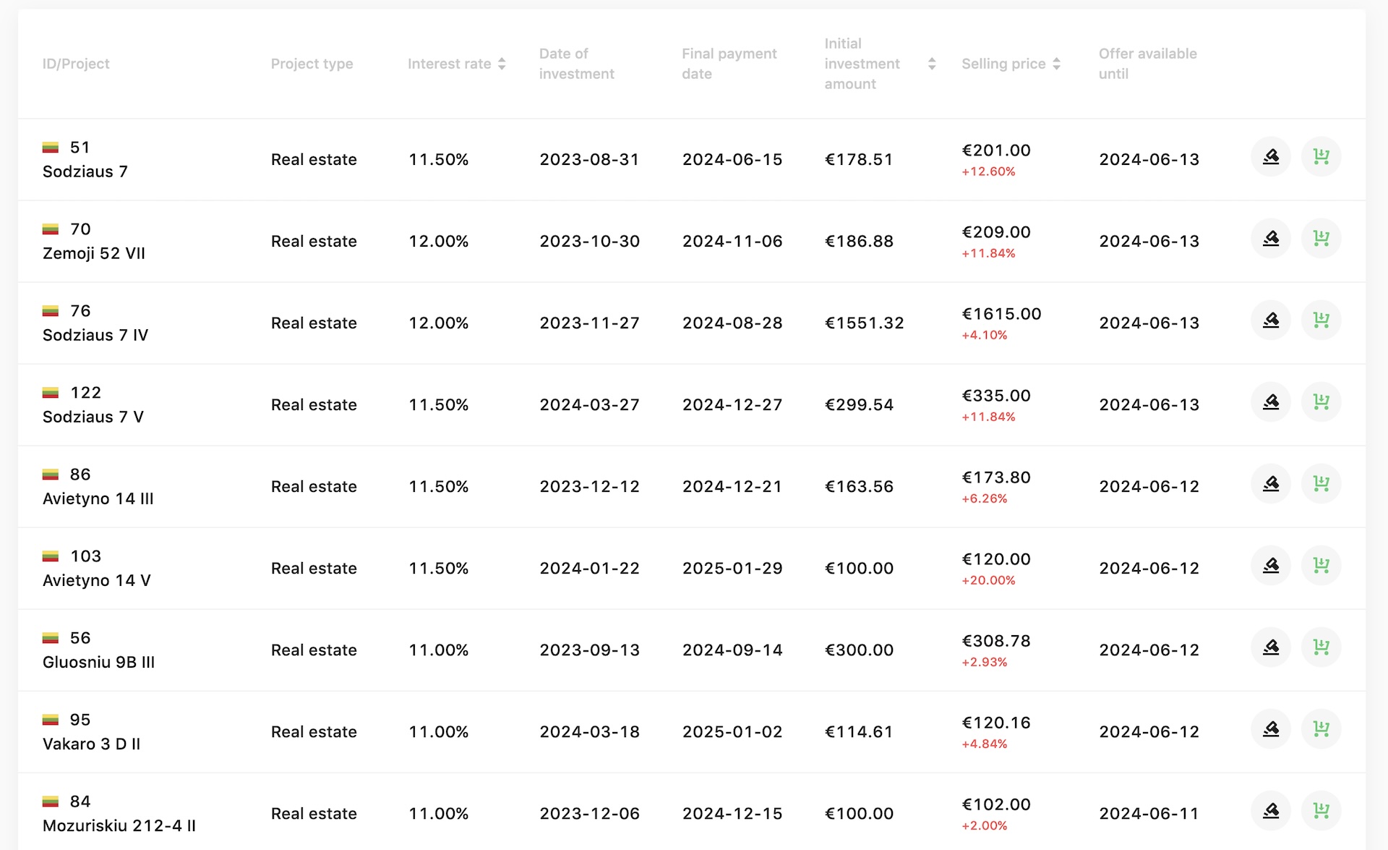Sort by Selling price column arrows

[x=1056, y=64]
